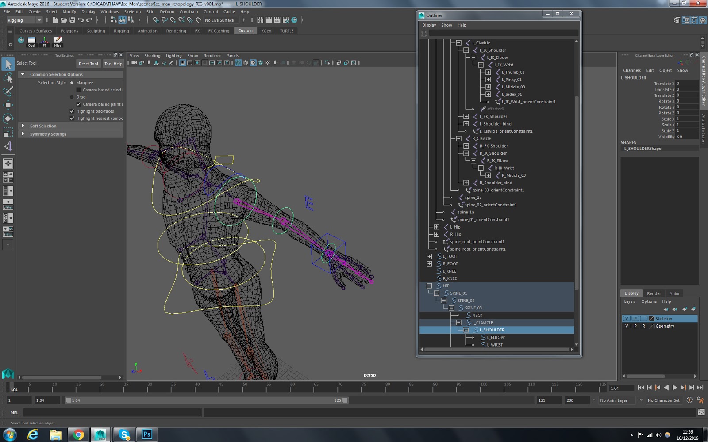The height and width of the screenshot is (442, 708).
Task: Click the Paint selection tool icon
Action: pos(8,91)
